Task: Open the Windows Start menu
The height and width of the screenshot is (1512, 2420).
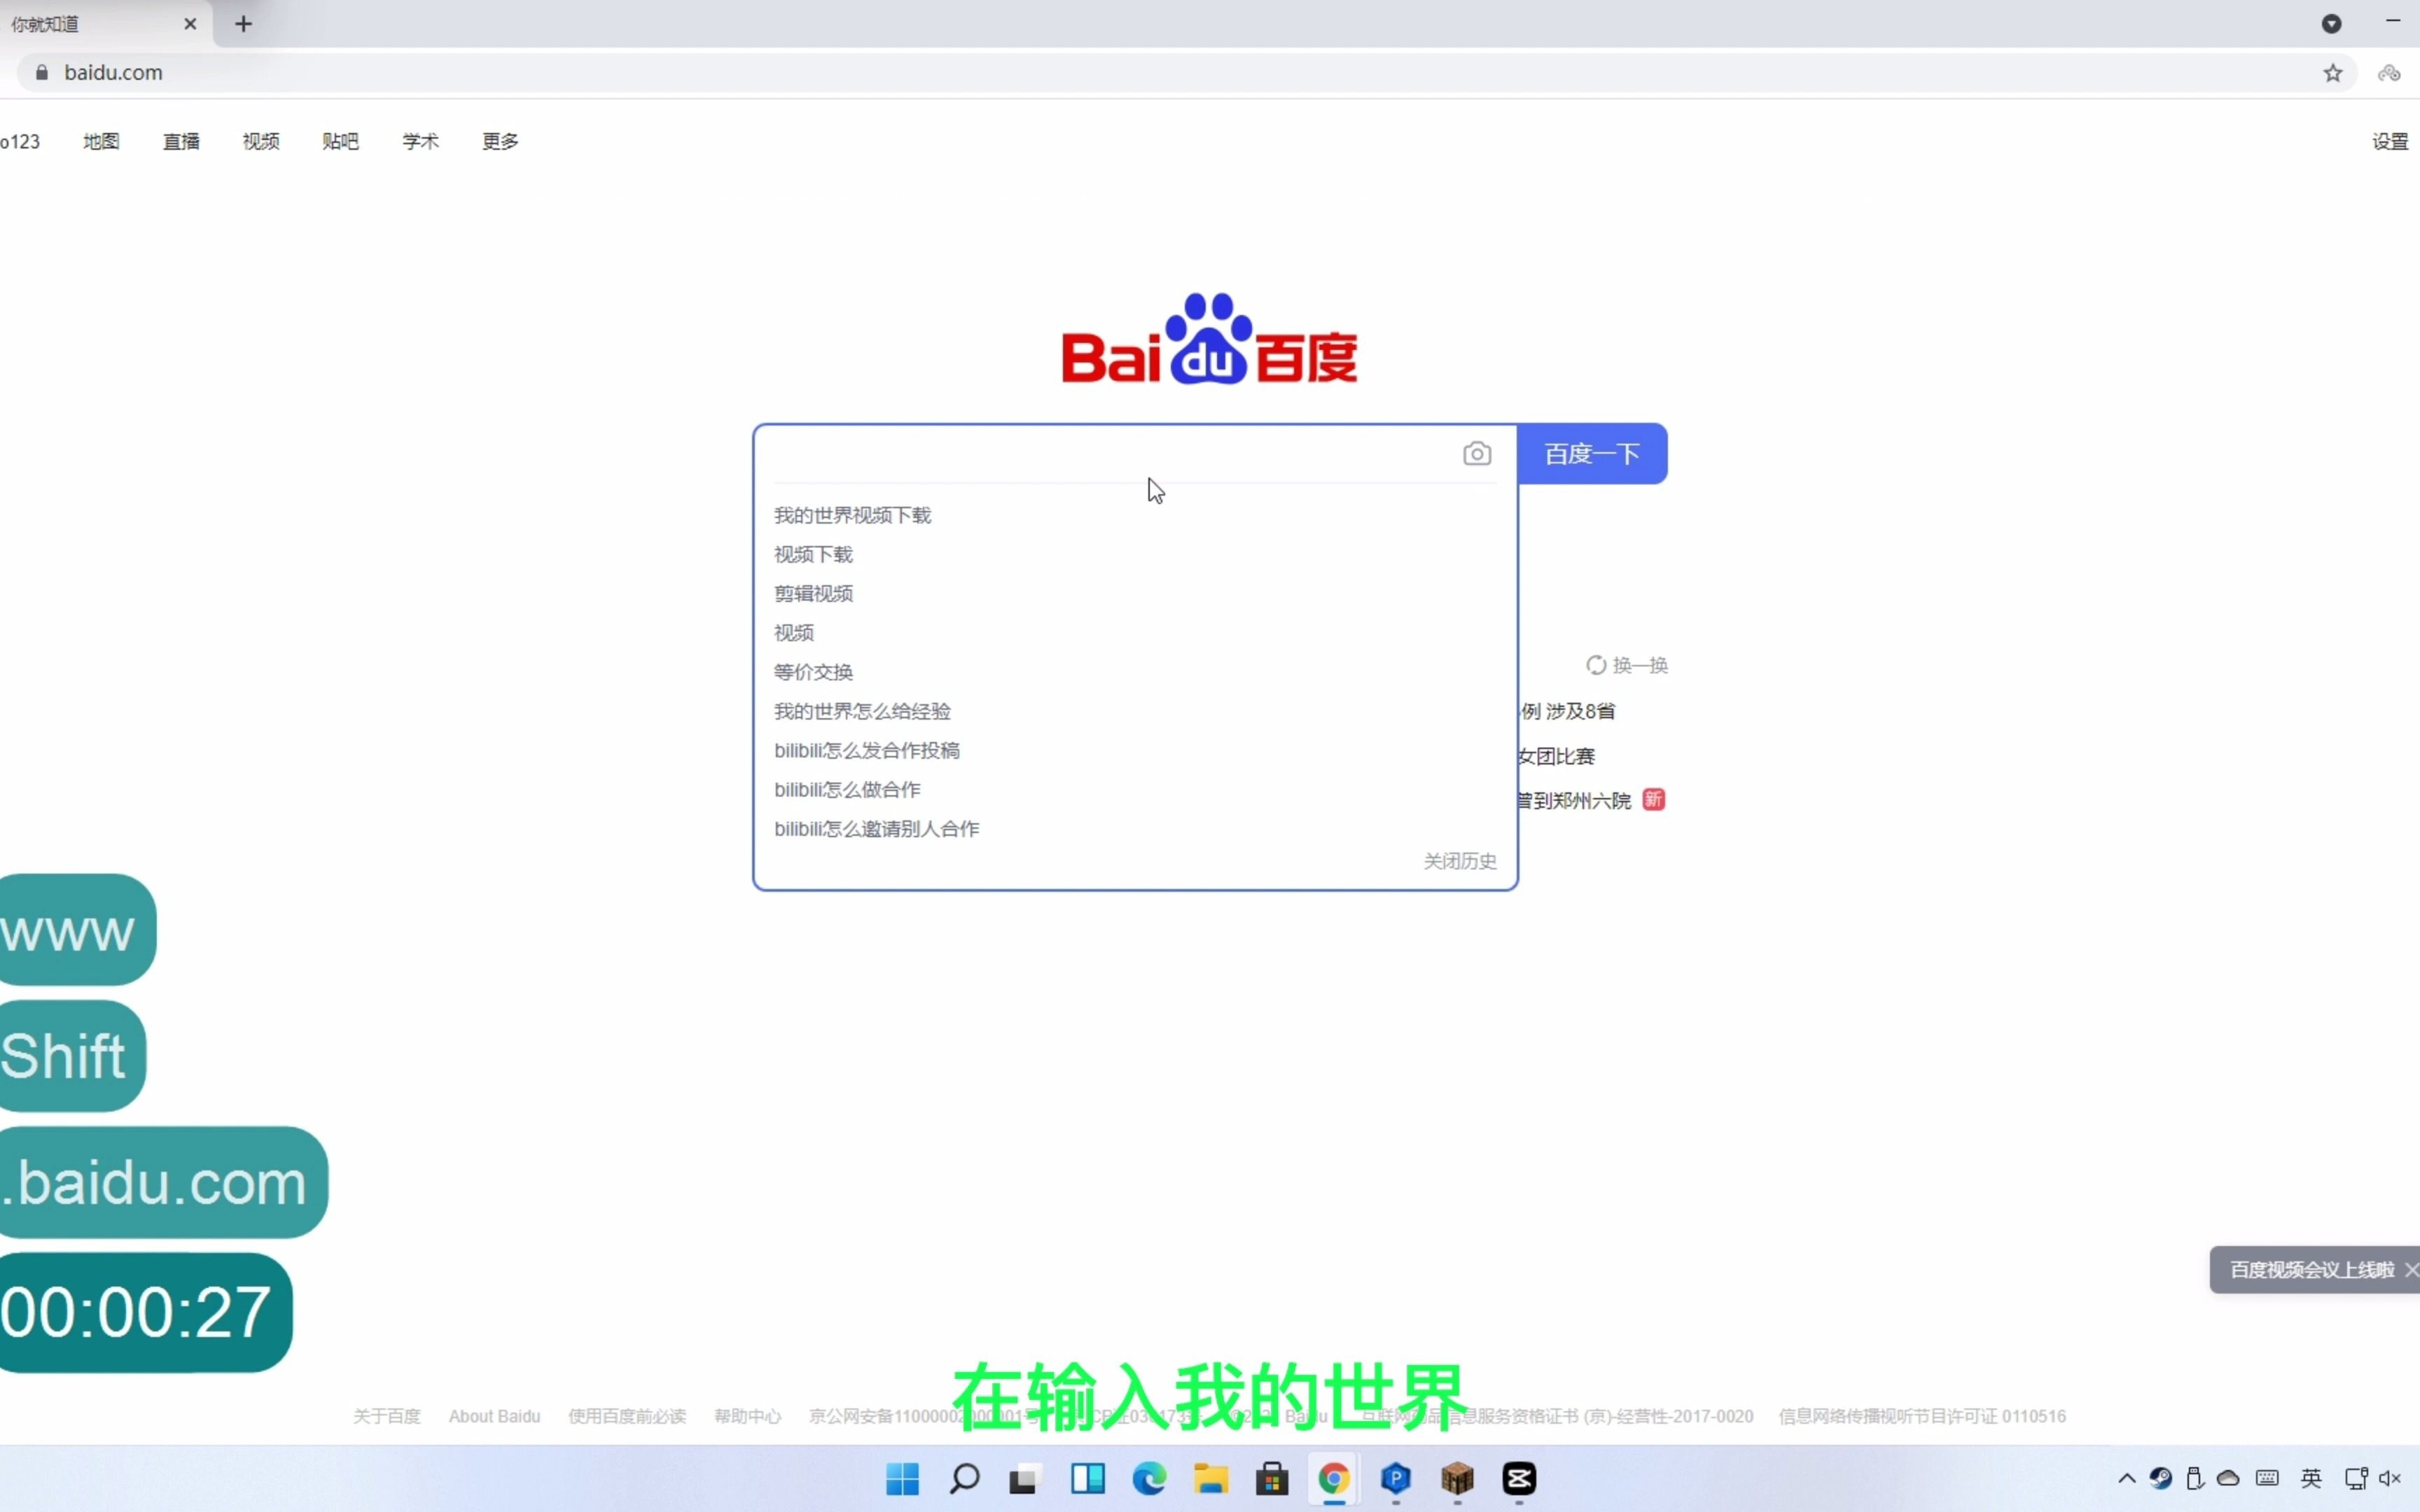Action: pyautogui.click(x=902, y=1479)
